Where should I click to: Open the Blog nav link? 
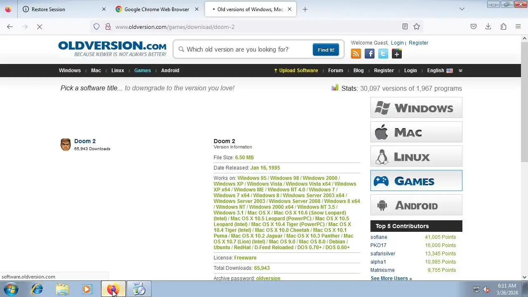click(358, 71)
